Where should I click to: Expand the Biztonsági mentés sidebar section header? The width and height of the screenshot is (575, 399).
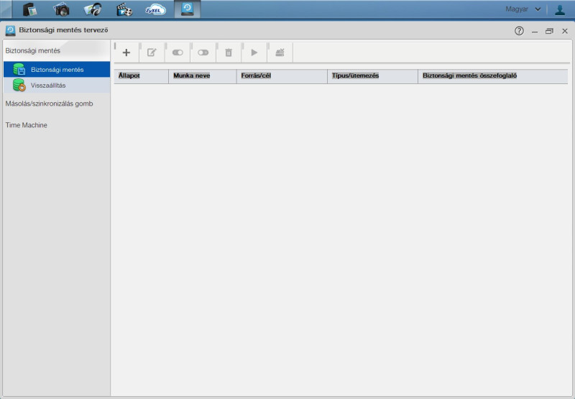pos(57,50)
